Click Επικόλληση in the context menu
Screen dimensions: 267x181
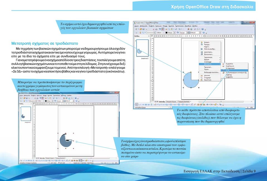point(210,80)
